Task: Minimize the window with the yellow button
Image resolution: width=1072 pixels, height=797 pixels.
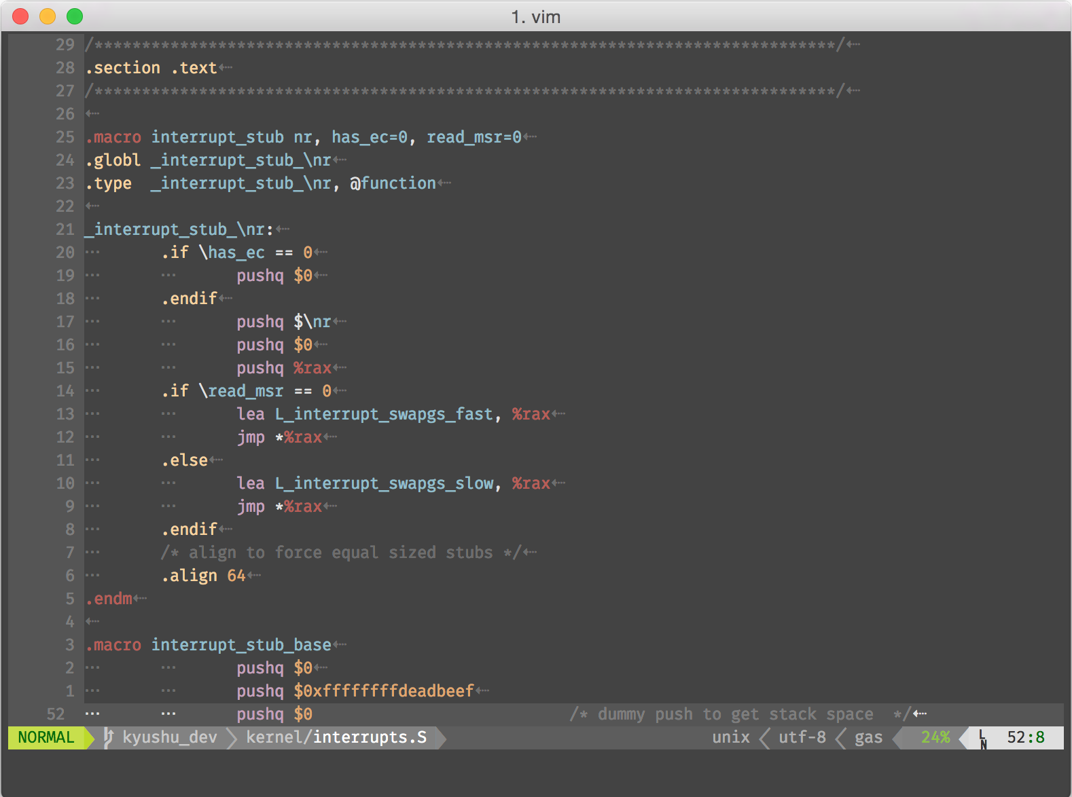Action: [x=48, y=16]
